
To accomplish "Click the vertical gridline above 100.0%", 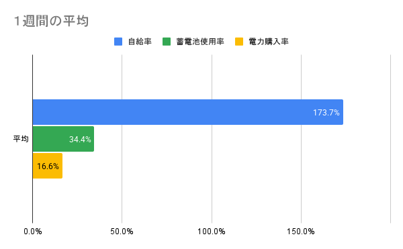I will click(x=212, y=77).
